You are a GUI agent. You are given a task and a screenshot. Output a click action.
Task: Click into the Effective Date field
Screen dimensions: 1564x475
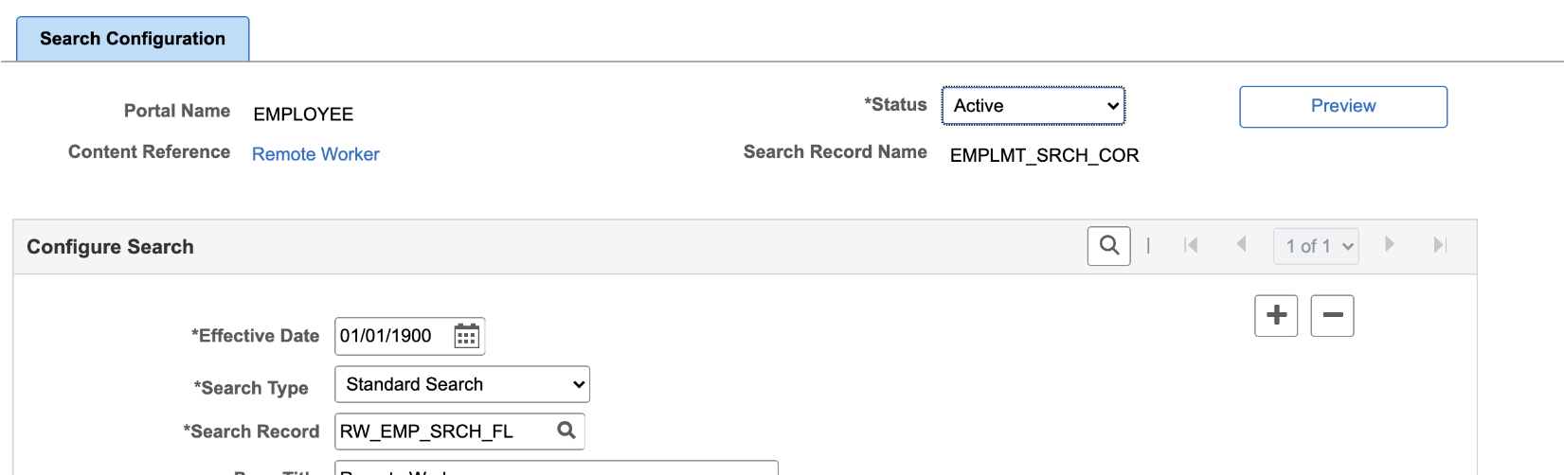[392, 336]
